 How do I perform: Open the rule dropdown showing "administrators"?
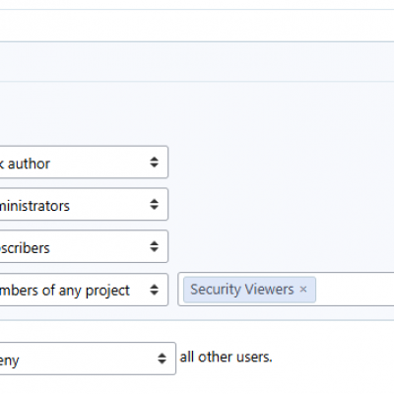click(x=84, y=204)
